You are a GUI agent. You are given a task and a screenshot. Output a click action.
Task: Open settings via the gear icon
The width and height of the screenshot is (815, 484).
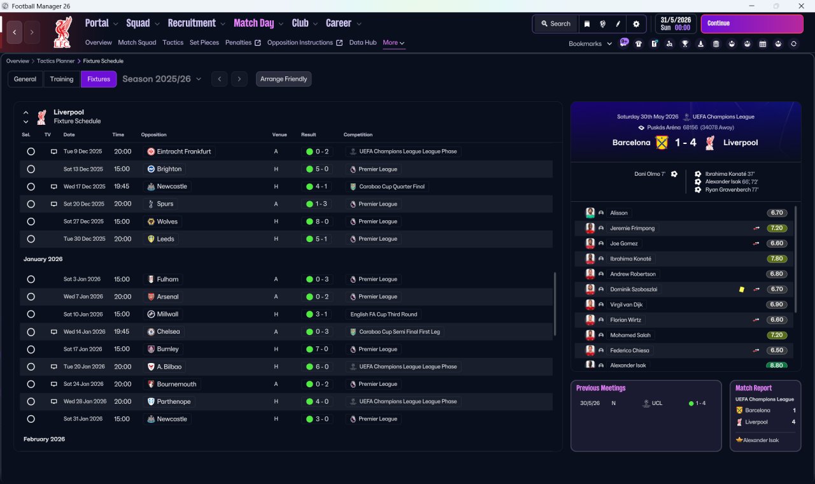(636, 24)
